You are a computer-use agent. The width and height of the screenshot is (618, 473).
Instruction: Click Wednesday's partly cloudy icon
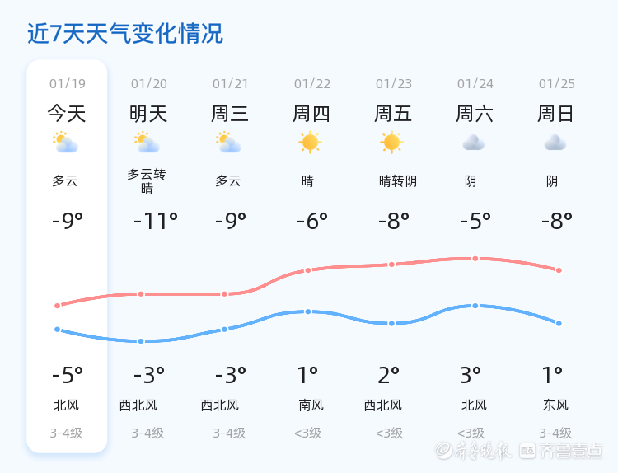[x=228, y=143]
